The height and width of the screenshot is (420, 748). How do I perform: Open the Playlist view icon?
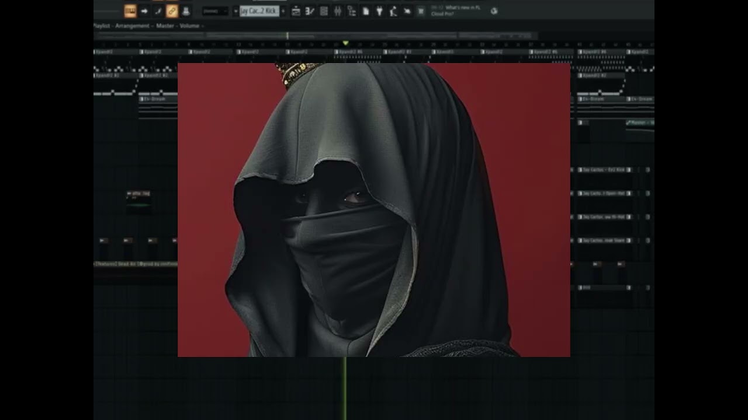pyautogui.click(x=296, y=10)
